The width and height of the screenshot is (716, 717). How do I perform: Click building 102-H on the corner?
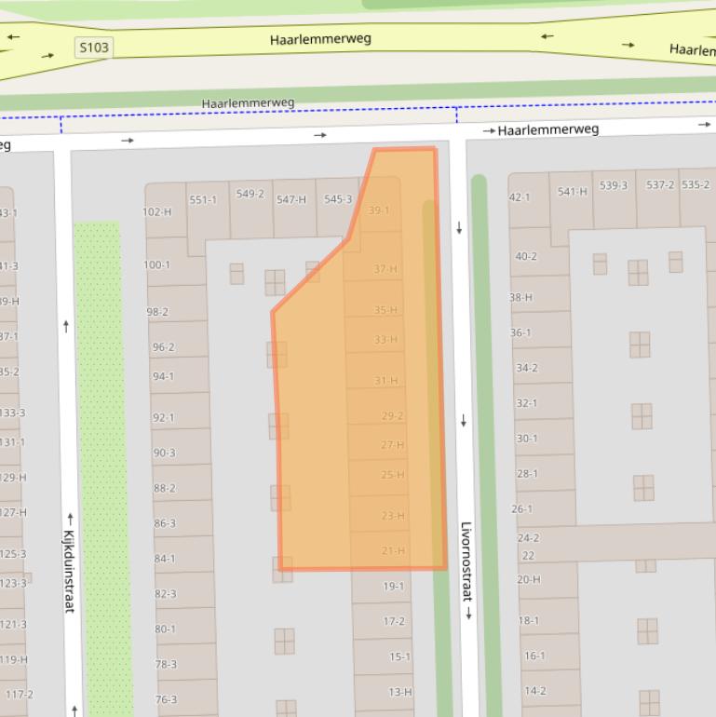coord(157,212)
